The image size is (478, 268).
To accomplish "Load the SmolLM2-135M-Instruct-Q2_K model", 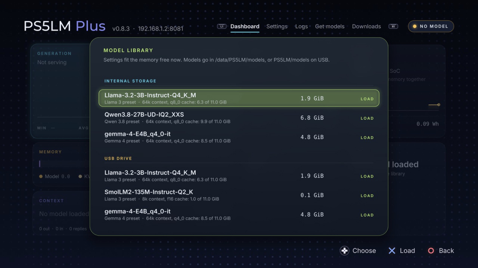I will (x=367, y=196).
